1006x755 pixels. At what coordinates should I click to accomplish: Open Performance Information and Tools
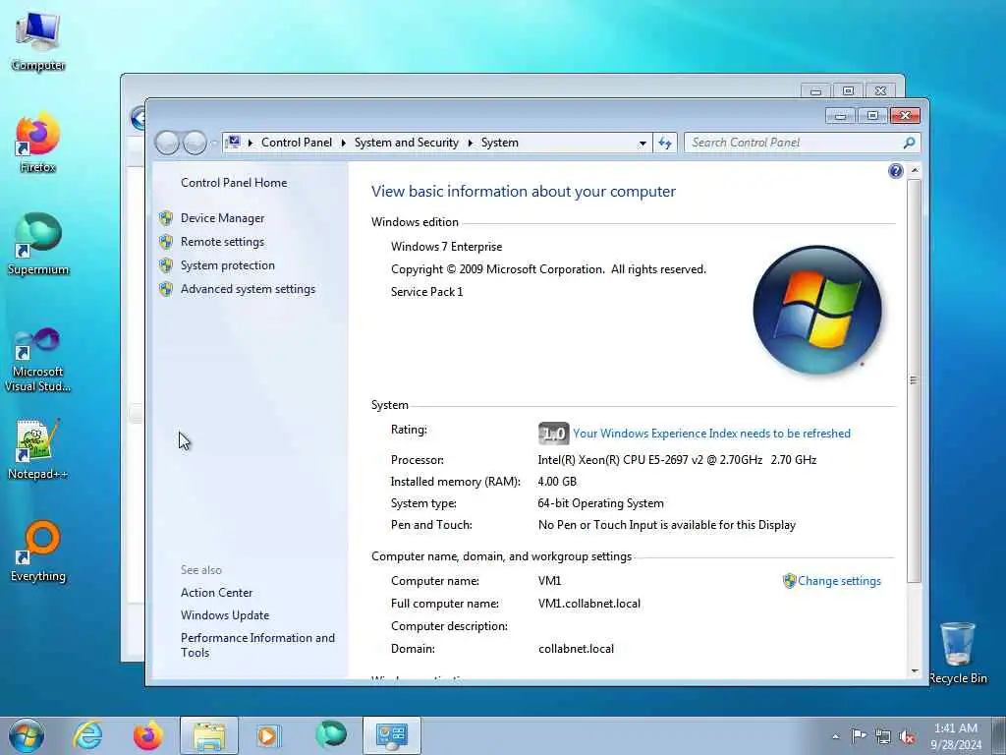coord(257,645)
